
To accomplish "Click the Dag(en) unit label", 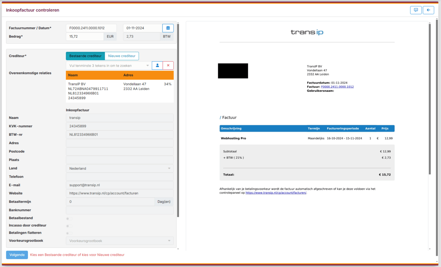I will click(x=164, y=202).
